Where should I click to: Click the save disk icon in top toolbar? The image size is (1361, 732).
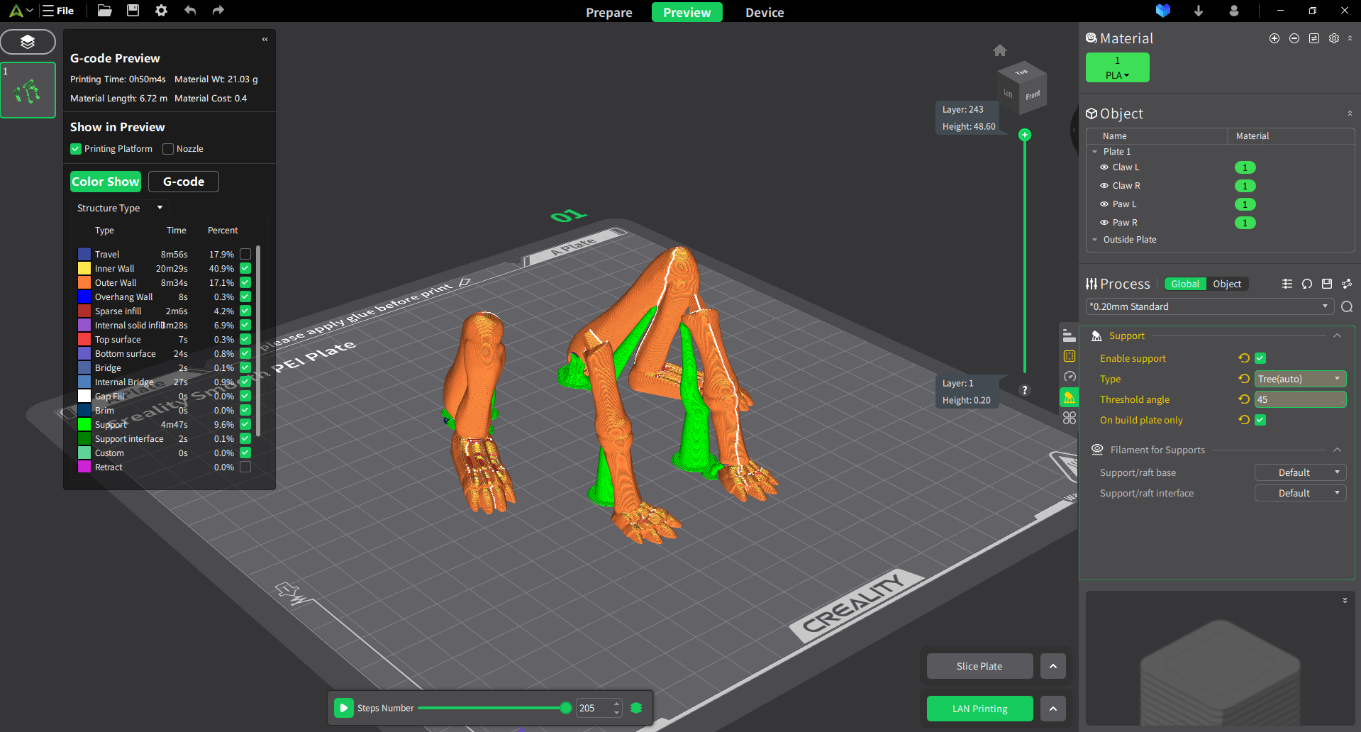pyautogui.click(x=133, y=11)
